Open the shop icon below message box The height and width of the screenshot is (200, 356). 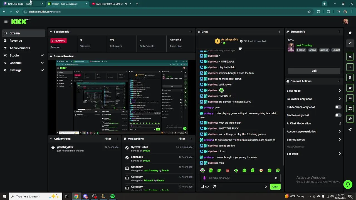point(214,187)
